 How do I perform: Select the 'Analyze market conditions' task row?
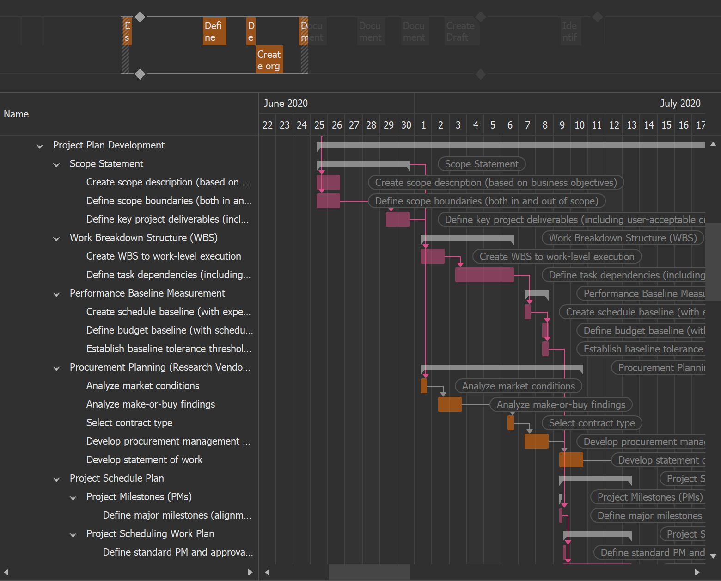[x=142, y=386]
